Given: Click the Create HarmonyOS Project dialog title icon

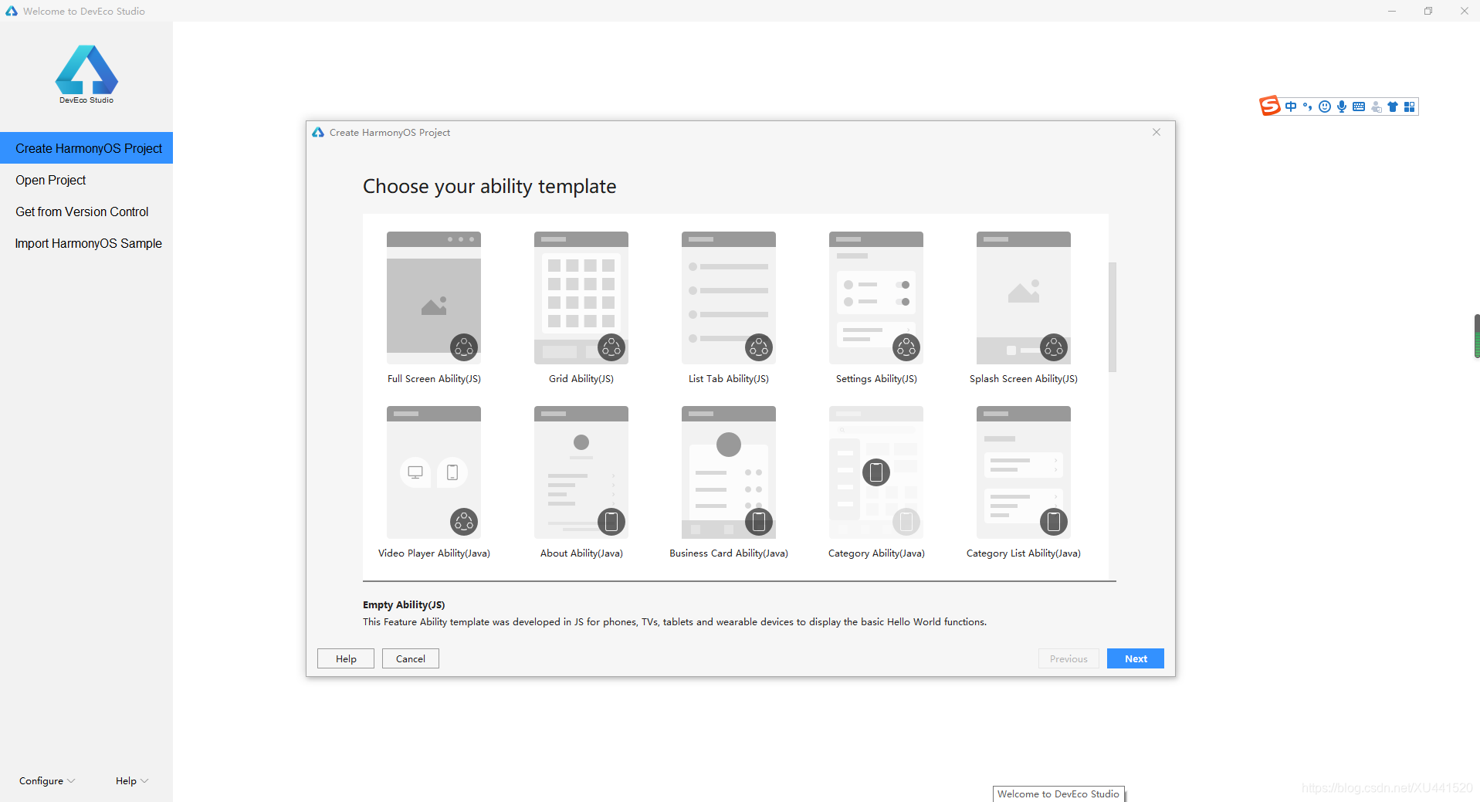Looking at the screenshot, I should point(318,132).
